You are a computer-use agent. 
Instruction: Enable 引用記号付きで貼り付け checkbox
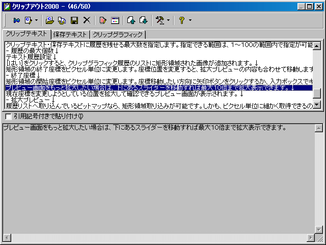(8, 116)
